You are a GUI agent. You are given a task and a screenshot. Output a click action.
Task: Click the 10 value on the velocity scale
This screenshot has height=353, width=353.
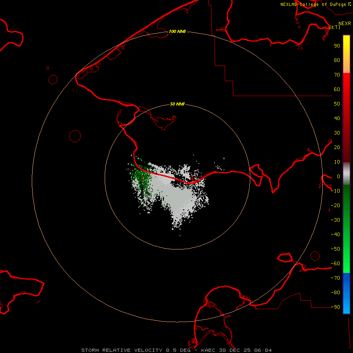pyautogui.click(x=337, y=162)
